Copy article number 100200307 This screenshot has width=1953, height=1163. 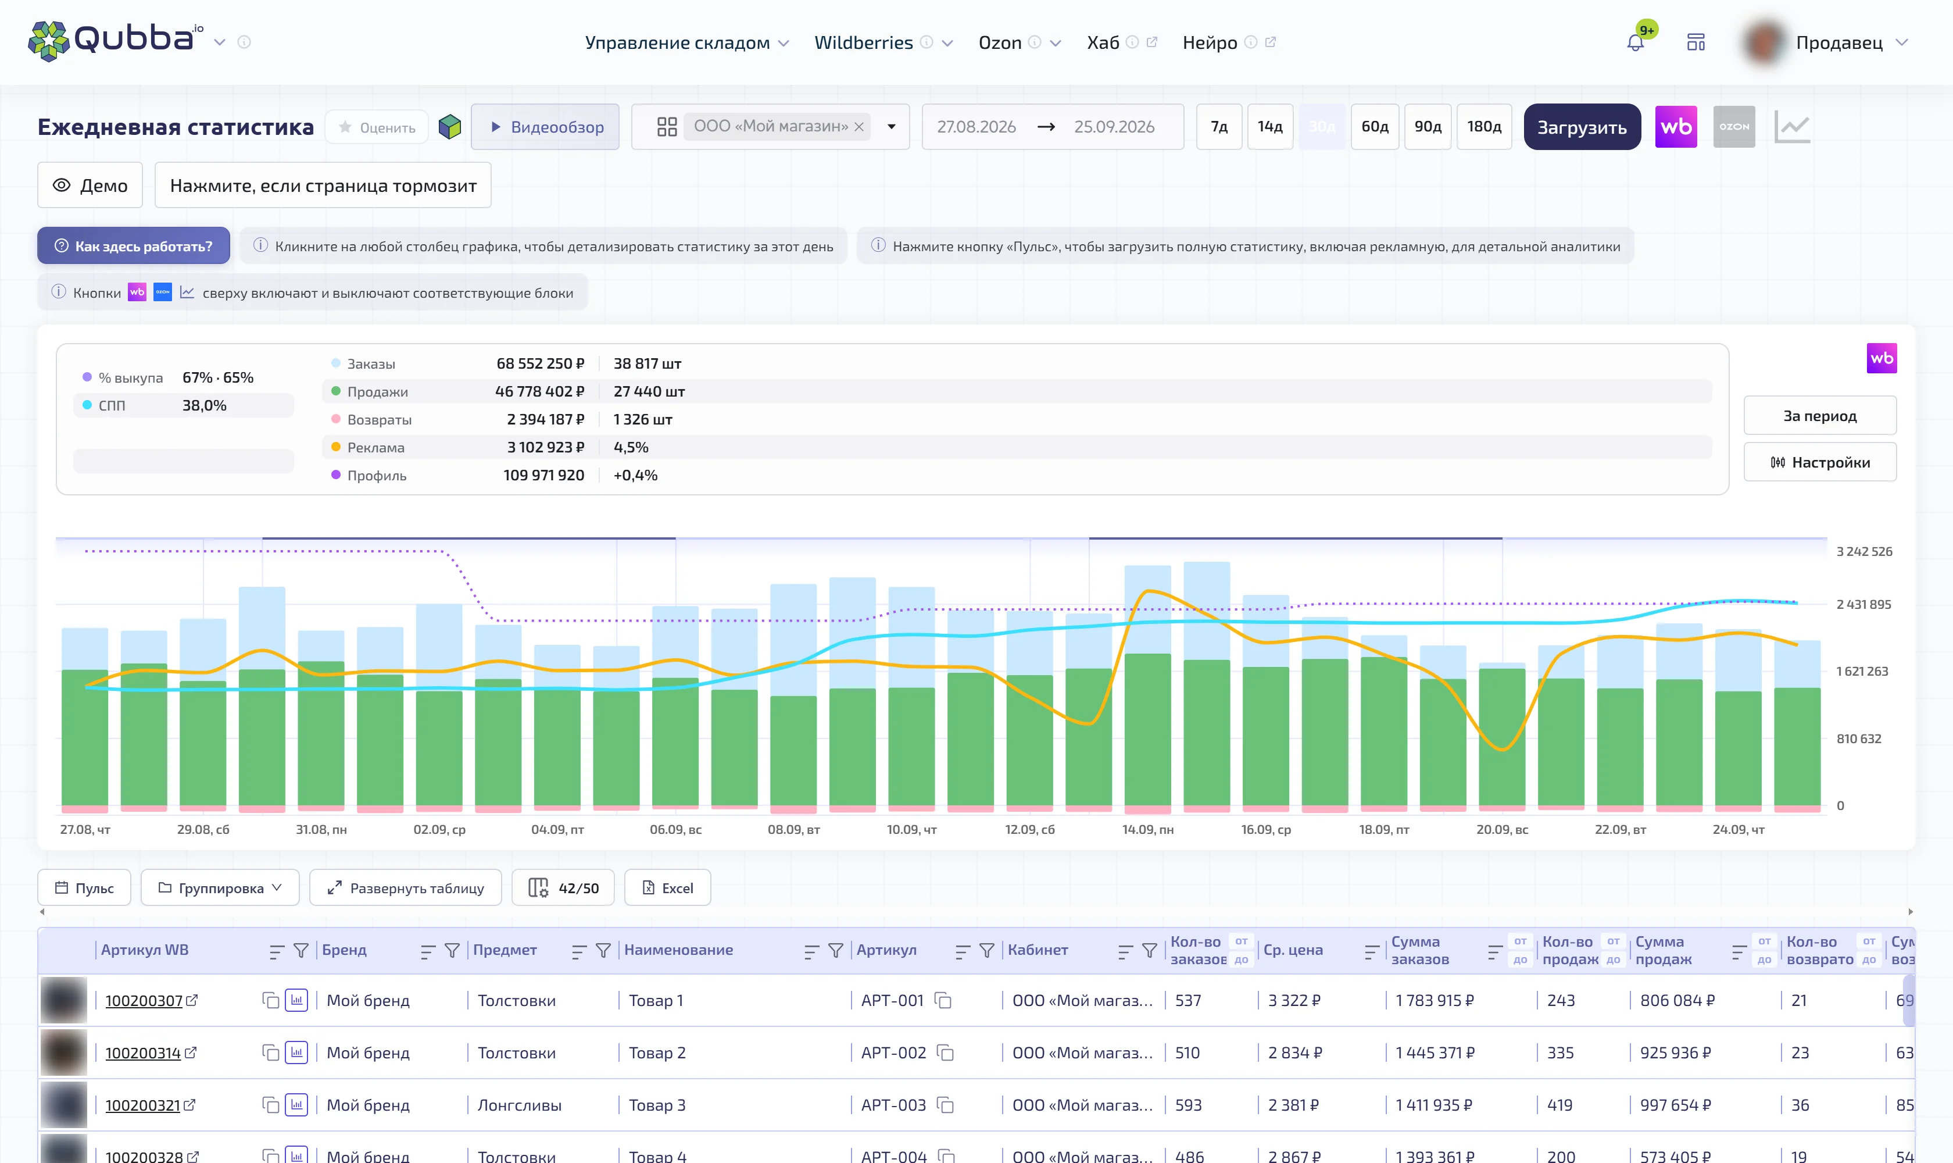[x=270, y=1001]
